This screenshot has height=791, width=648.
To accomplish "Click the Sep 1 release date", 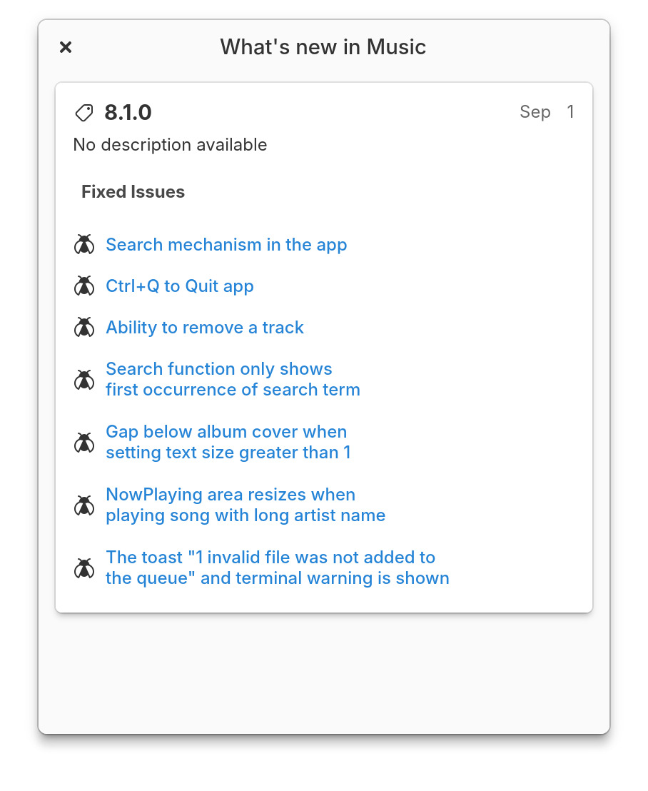I will (547, 112).
